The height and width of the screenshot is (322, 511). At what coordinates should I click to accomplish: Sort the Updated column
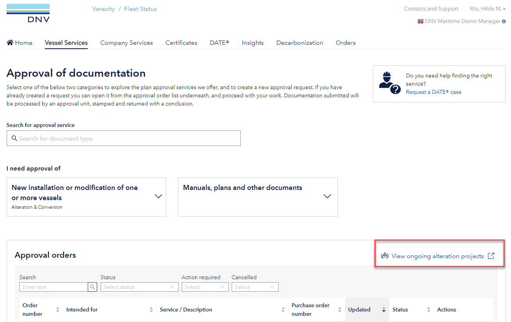[x=384, y=310]
